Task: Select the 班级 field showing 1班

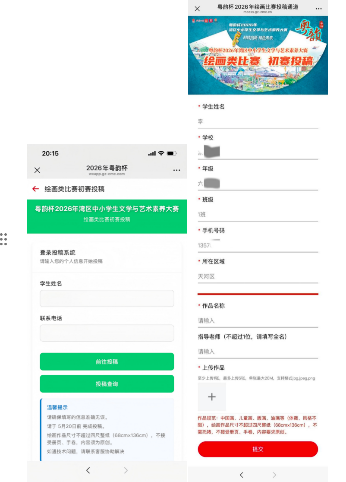Action: pos(258,215)
